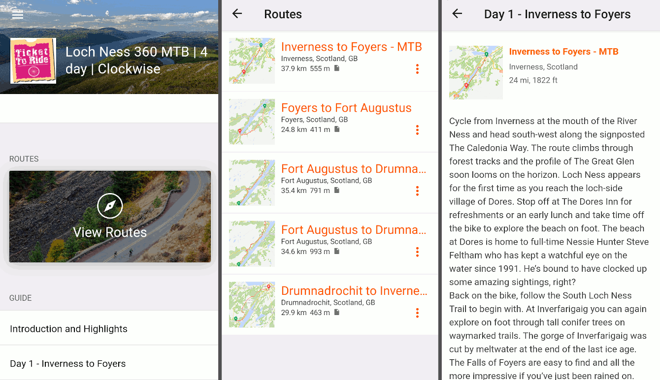Select the Foyers to Fort Augustus route
Image resolution: width=660 pixels, height=380 pixels.
pos(346,108)
